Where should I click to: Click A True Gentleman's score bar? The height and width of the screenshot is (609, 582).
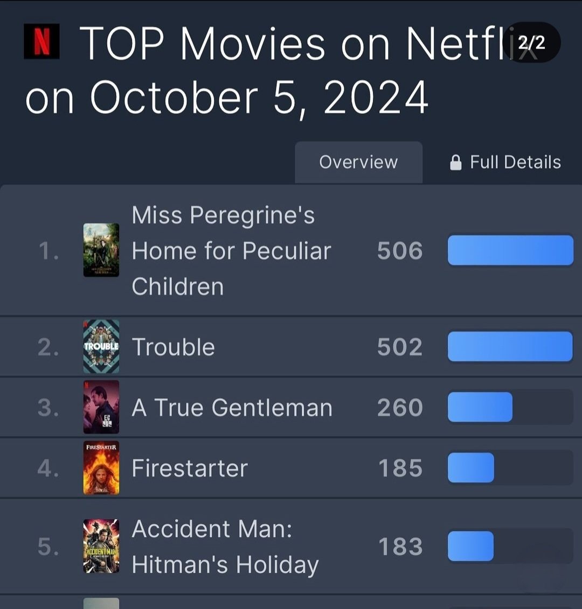point(480,407)
